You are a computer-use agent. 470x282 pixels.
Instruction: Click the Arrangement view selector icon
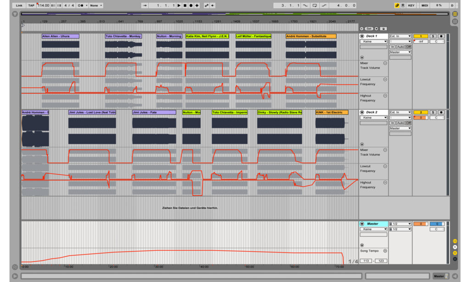click(455, 14)
